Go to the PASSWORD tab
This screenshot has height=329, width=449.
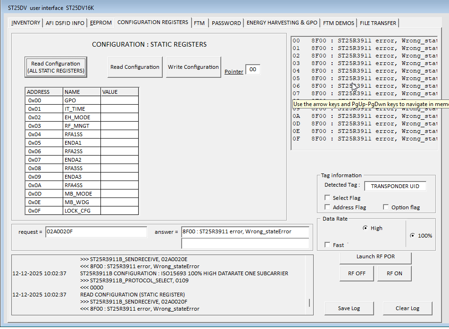point(226,23)
